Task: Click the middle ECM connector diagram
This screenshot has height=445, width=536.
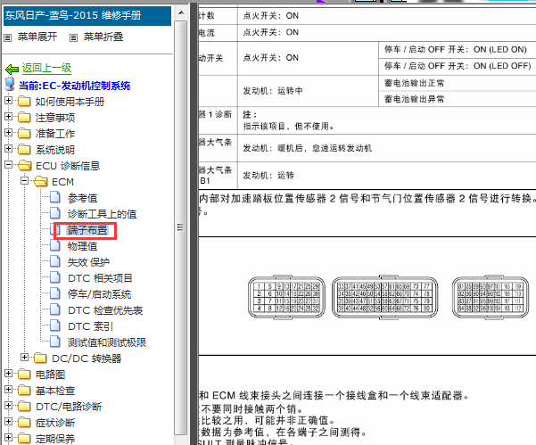Action: (x=384, y=297)
